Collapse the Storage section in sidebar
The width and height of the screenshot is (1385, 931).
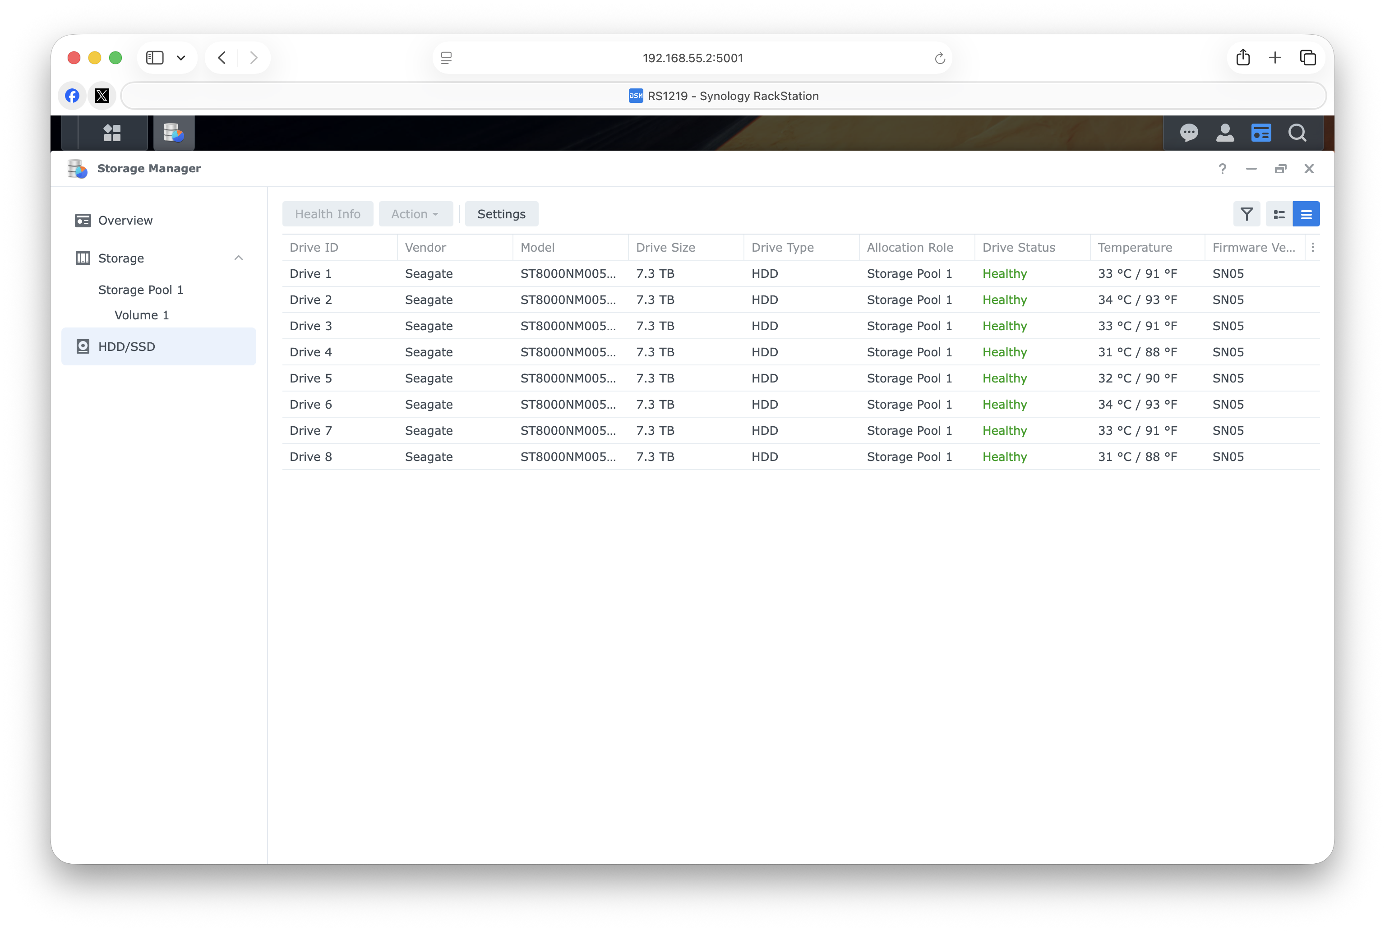[239, 258]
